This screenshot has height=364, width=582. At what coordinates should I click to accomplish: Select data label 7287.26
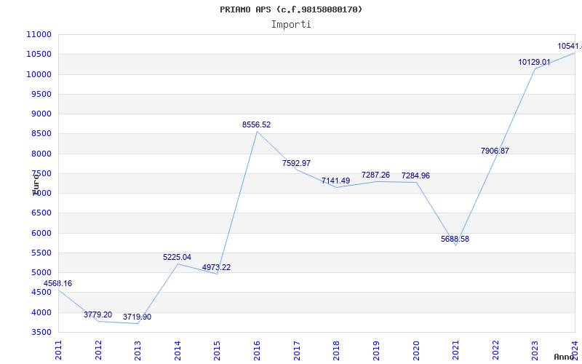pos(375,175)
